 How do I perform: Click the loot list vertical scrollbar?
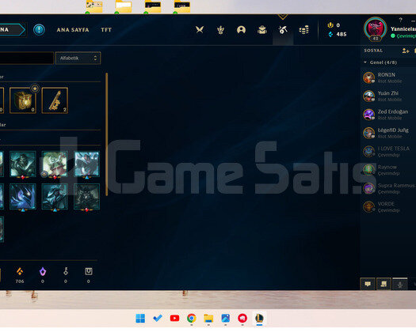(x=107, y=134)
